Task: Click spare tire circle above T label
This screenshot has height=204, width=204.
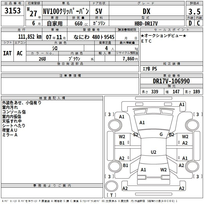Action: tap(111, 186)
